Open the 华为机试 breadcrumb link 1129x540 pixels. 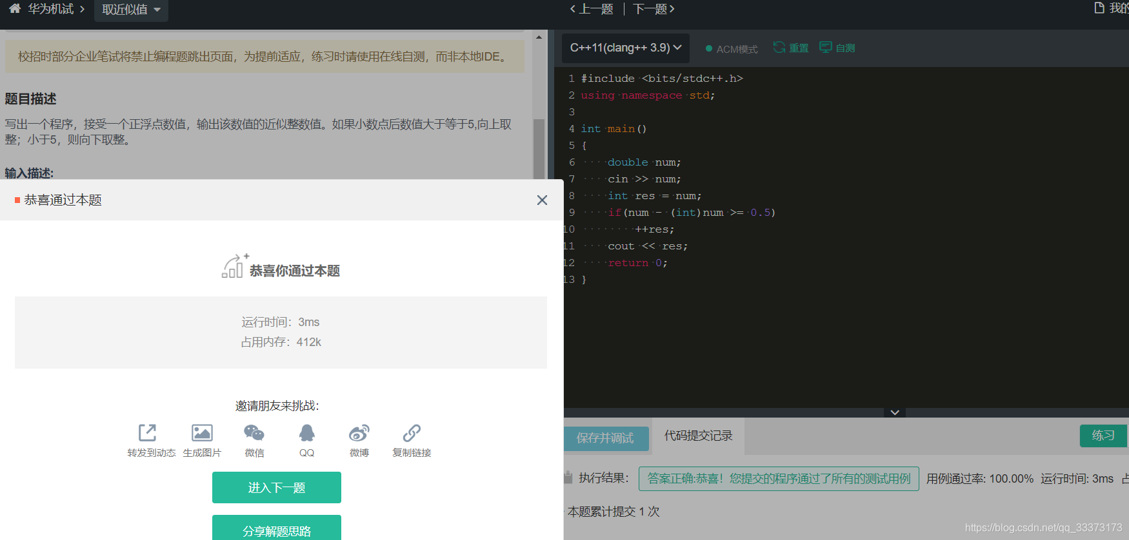(50, 9)
